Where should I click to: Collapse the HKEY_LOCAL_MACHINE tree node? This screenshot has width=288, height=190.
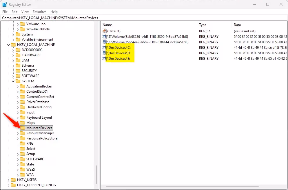point(8,45)
